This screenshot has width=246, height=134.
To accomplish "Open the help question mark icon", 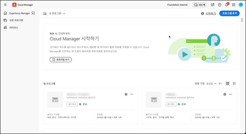I will 220,5.
